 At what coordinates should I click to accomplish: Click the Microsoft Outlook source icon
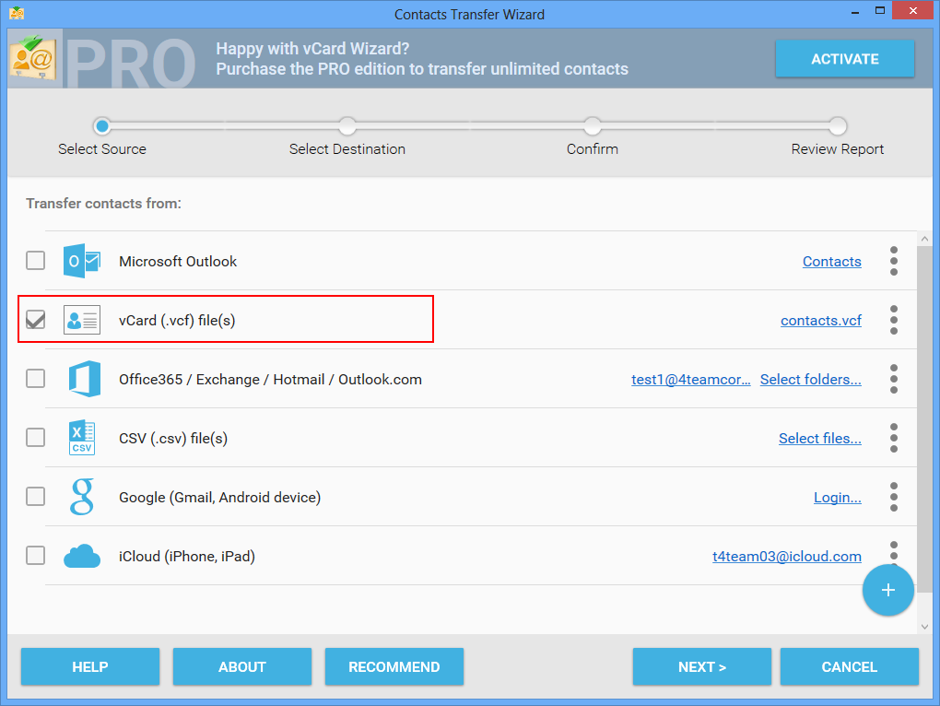(x=82, y=261)
